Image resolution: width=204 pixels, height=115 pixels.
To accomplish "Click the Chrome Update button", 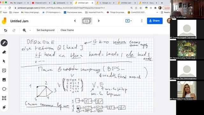I will pos(166,8).
